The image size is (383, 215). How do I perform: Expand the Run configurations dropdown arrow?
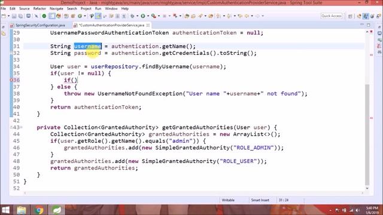click(x=148, y=16)
